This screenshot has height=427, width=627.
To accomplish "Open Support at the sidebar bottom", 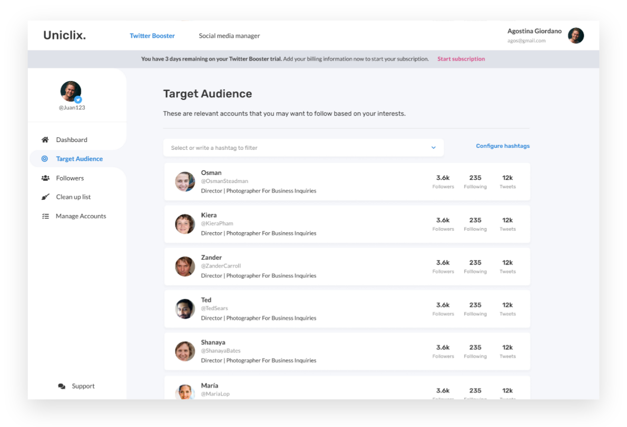I will tap(83, 387).
